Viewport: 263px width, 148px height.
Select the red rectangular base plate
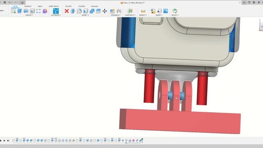tap(180, 121)
